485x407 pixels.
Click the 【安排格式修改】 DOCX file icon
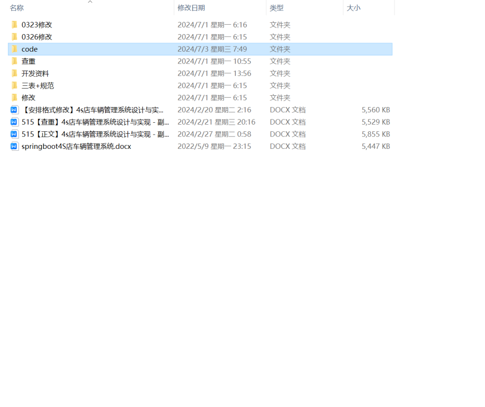point(14,110)
